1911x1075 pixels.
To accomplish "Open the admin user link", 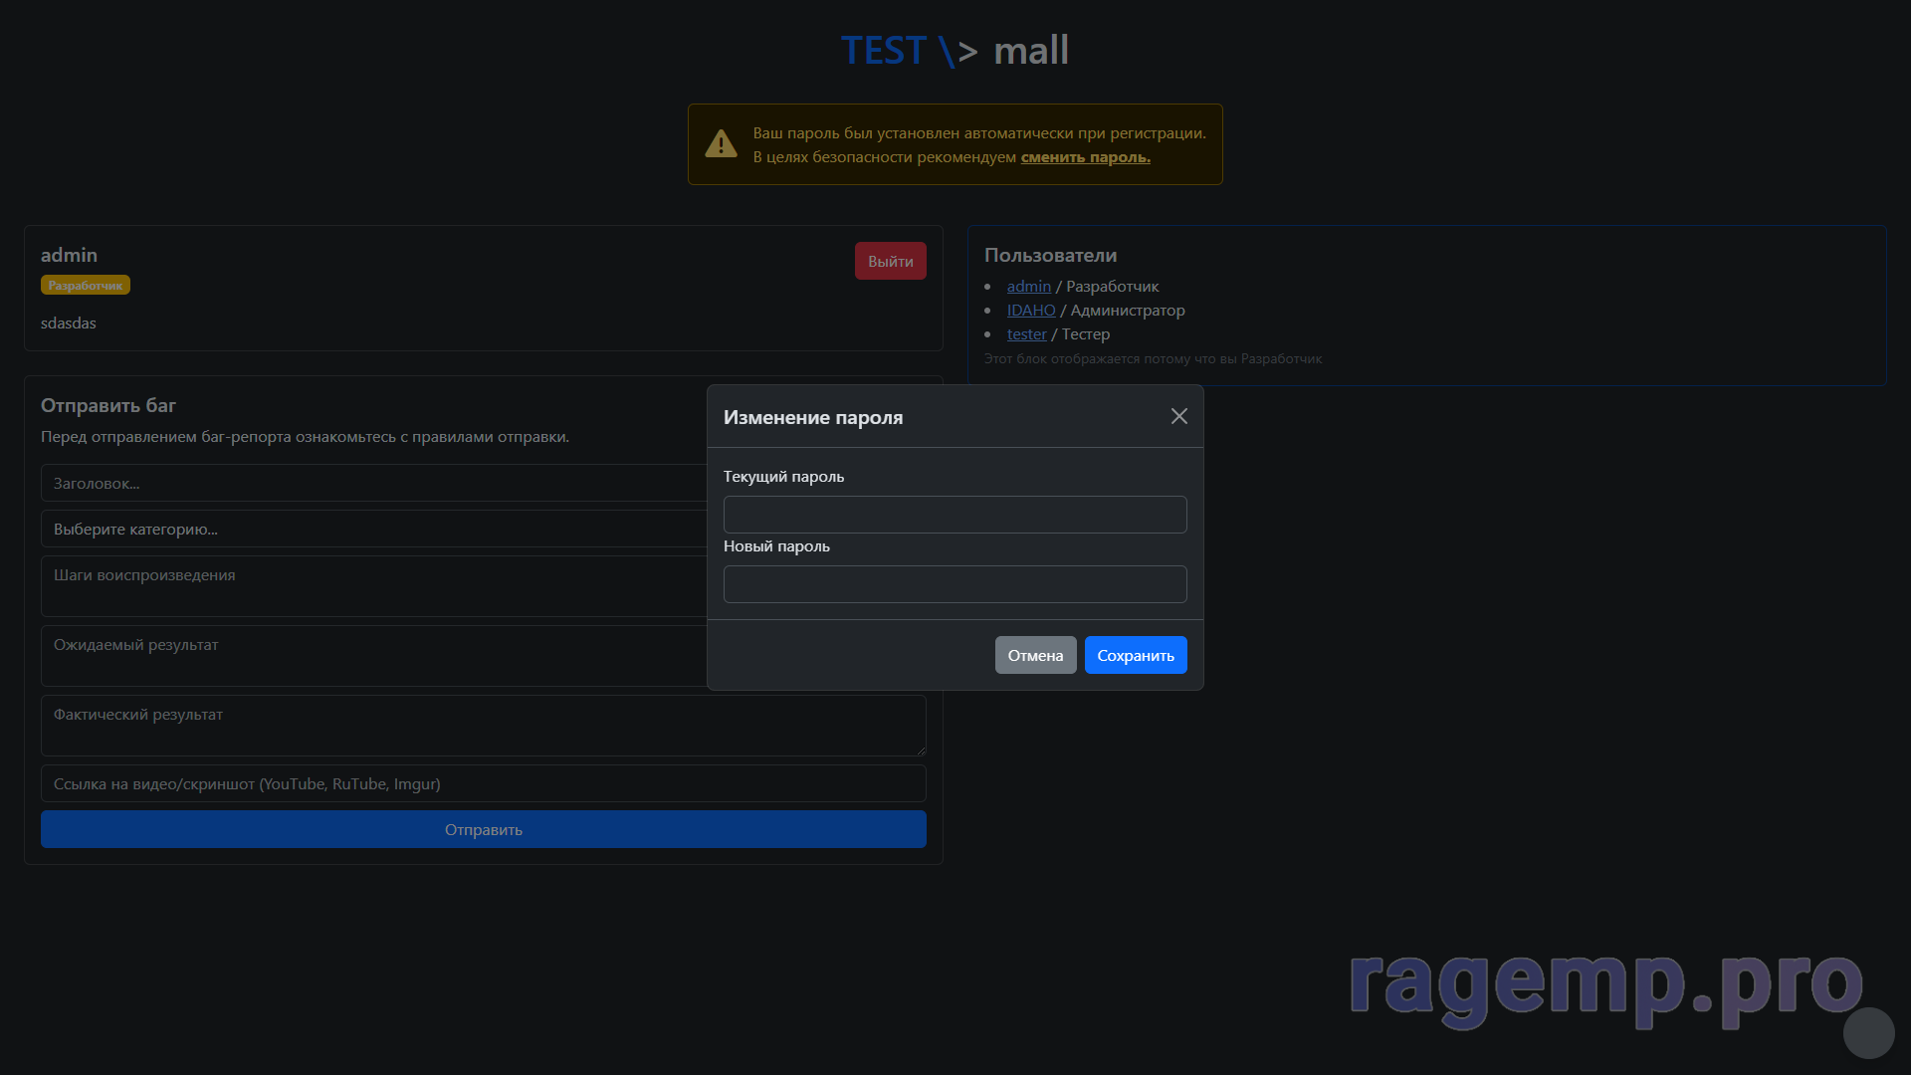I will (1028, 287).
